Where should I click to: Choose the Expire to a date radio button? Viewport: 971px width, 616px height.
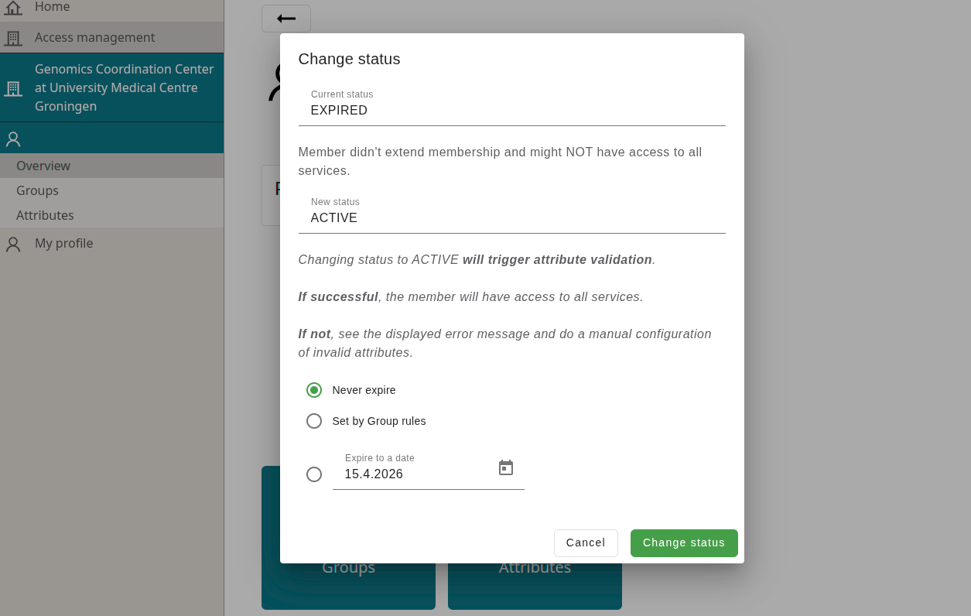pos(314,474)
